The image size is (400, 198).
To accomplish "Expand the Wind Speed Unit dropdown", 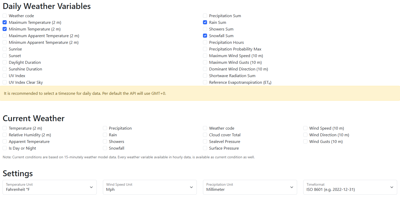I will [150, 187].
